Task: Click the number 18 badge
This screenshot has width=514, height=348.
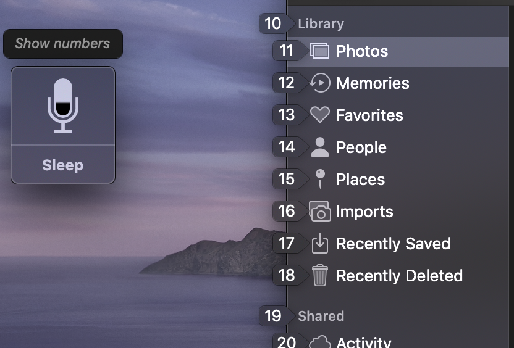Action: tap(286, 275)
